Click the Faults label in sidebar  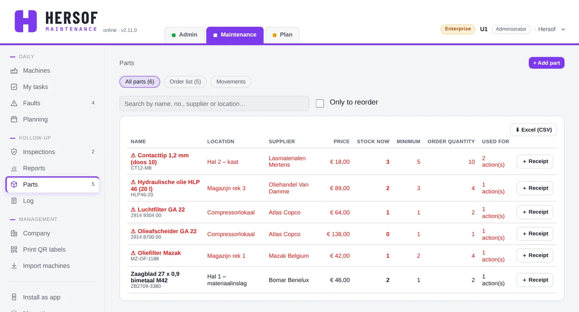click(32, 103)
